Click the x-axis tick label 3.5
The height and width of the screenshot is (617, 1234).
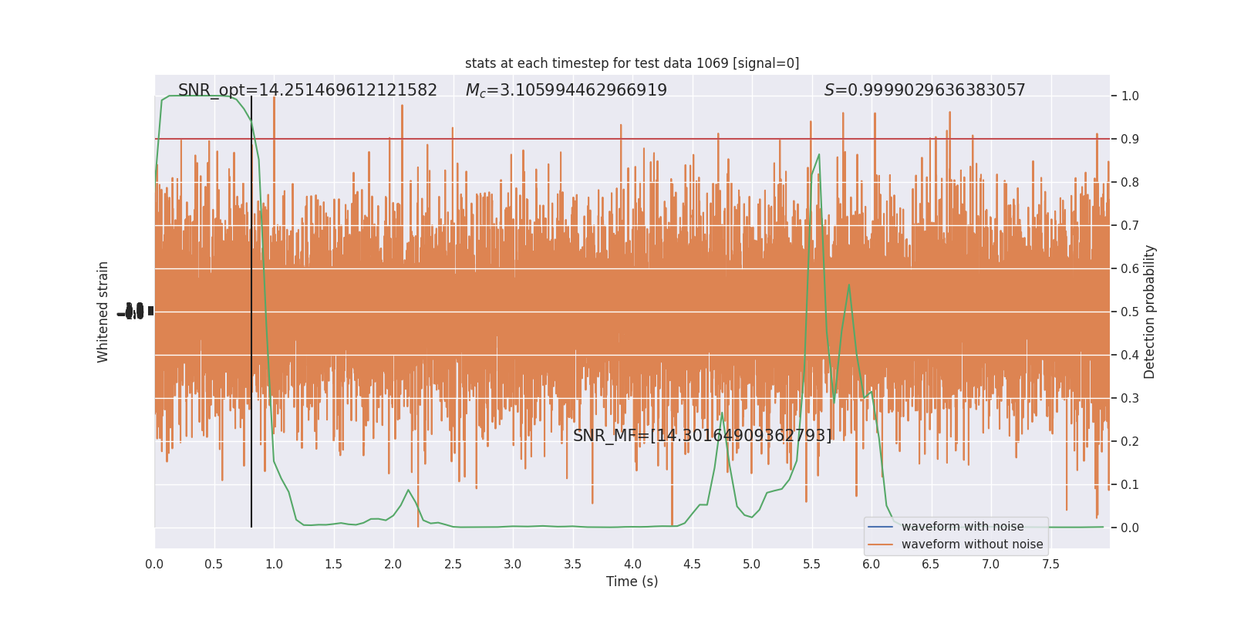coord(572,565)
